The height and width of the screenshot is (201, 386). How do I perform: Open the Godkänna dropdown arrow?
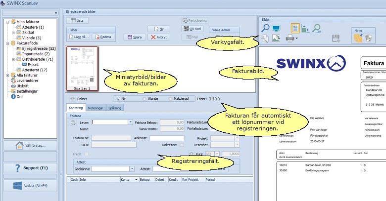[132, 169]
